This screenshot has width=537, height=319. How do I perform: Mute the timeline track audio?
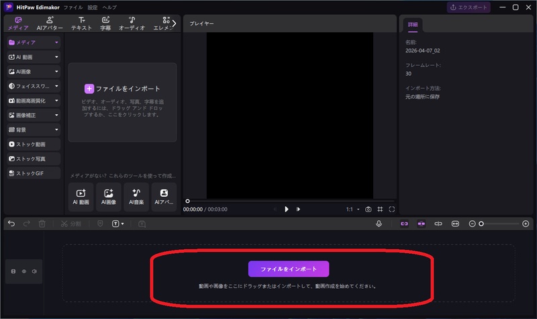coord(34,271)
